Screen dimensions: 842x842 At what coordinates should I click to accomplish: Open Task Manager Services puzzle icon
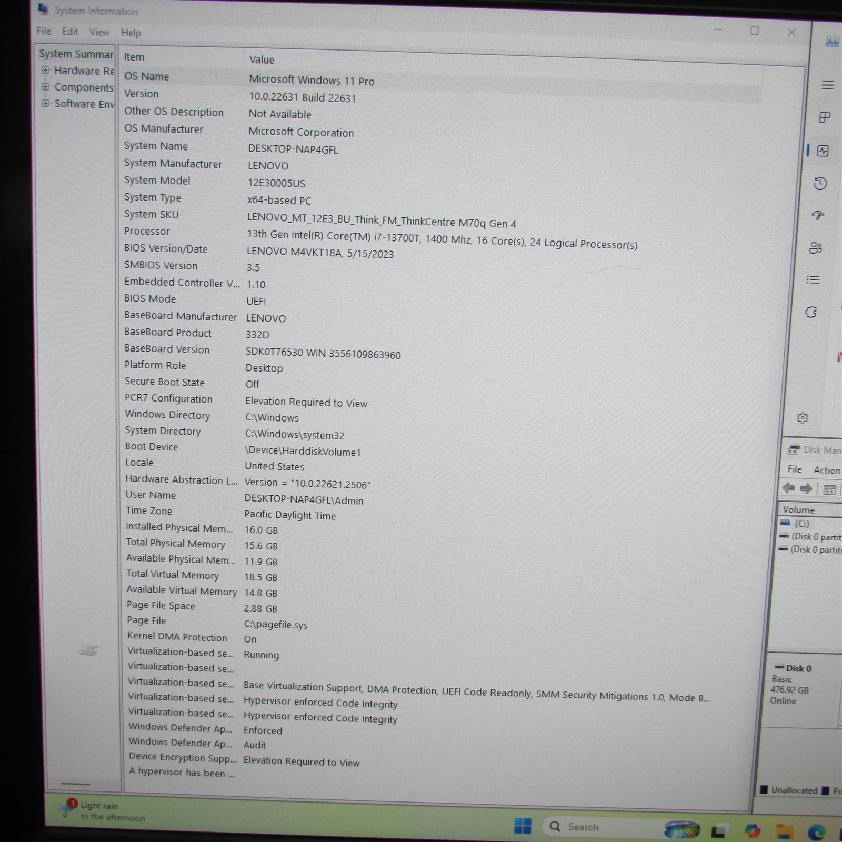811,313
